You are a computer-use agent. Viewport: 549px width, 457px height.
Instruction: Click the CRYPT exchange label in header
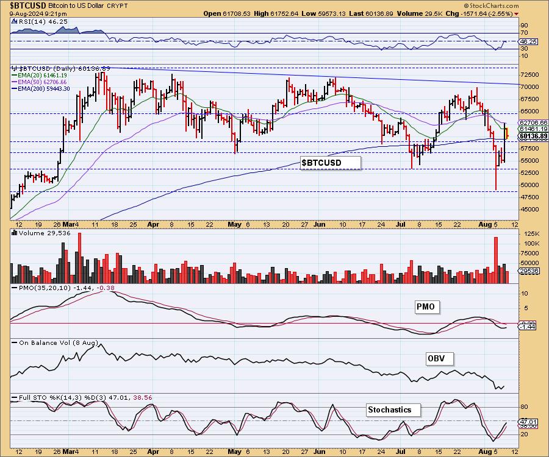tap(117, 6)
